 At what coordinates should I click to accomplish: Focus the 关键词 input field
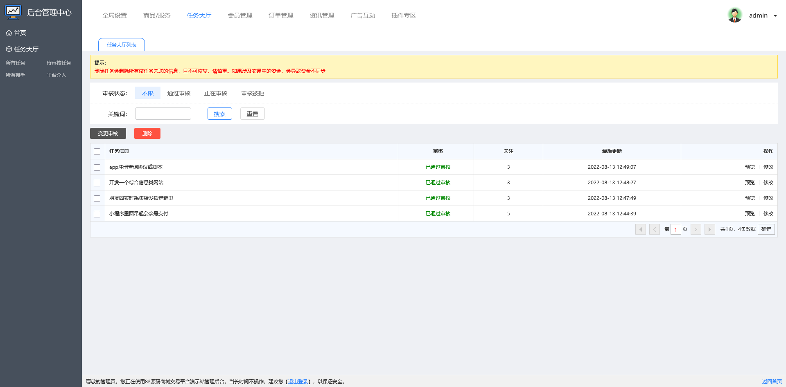pyautogui.click(x=163, y=114)
